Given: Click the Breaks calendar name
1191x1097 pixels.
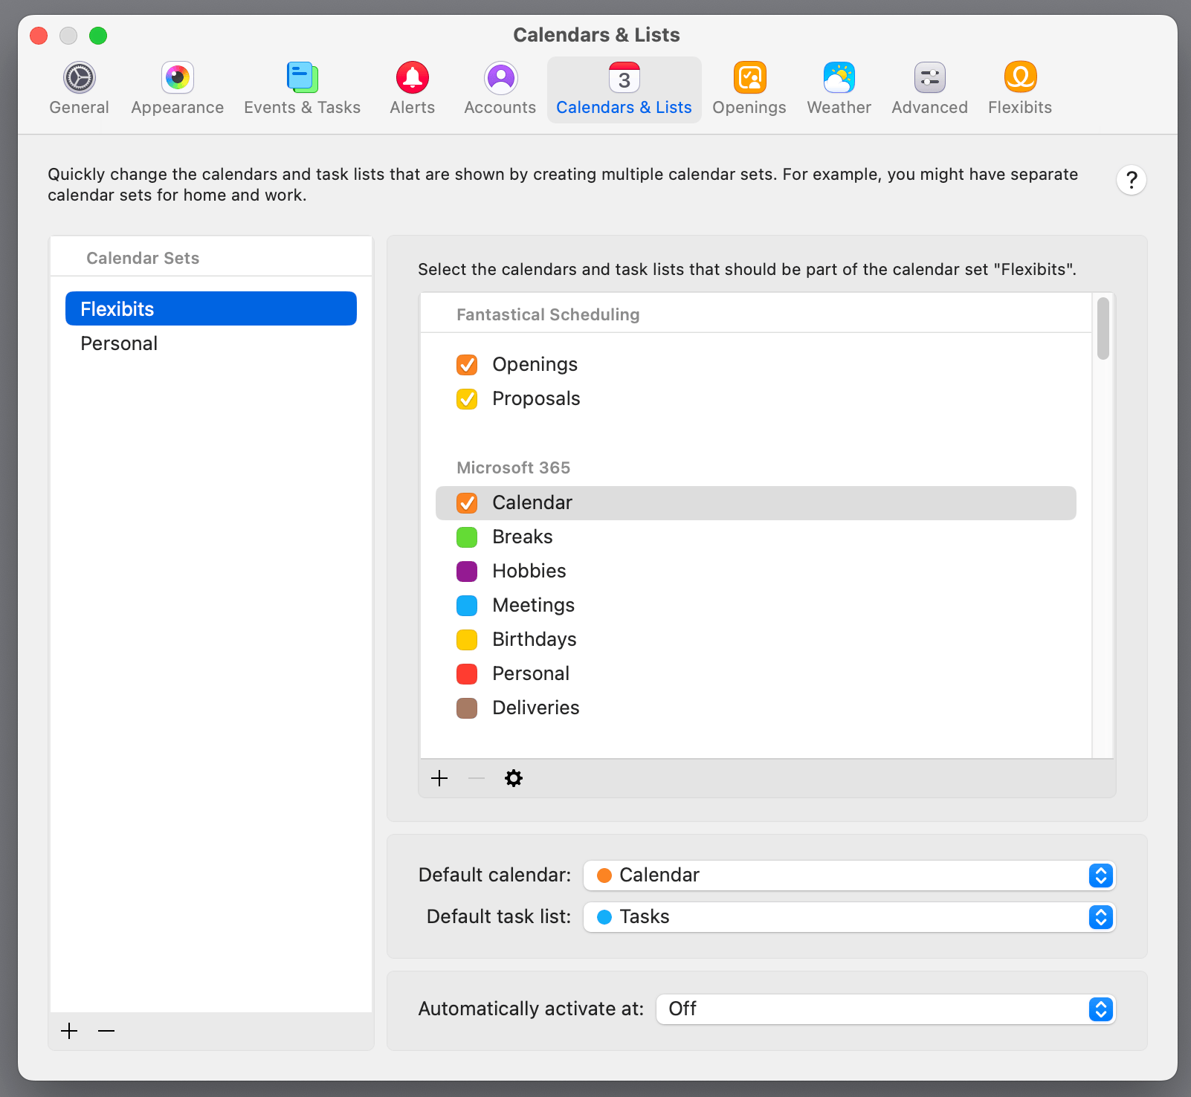Looking at the screenshot, I should (x=523, y=537).
